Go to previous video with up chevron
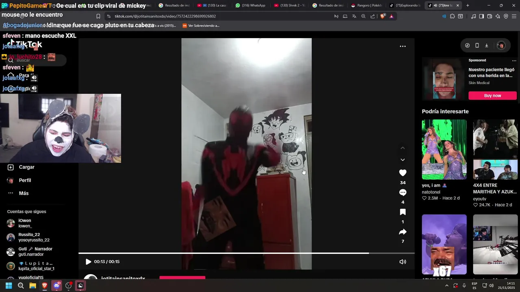 tap(403, 148)
